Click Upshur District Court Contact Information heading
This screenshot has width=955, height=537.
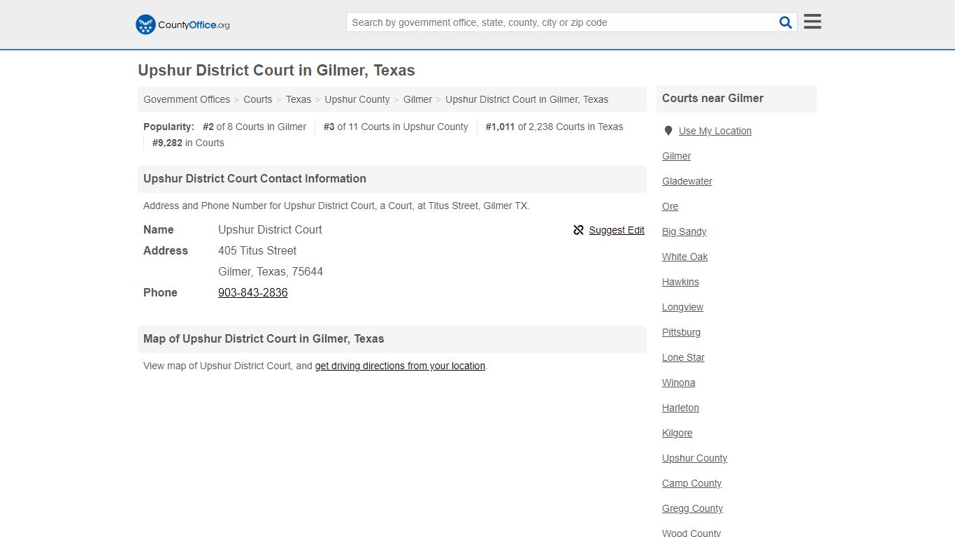255,179
